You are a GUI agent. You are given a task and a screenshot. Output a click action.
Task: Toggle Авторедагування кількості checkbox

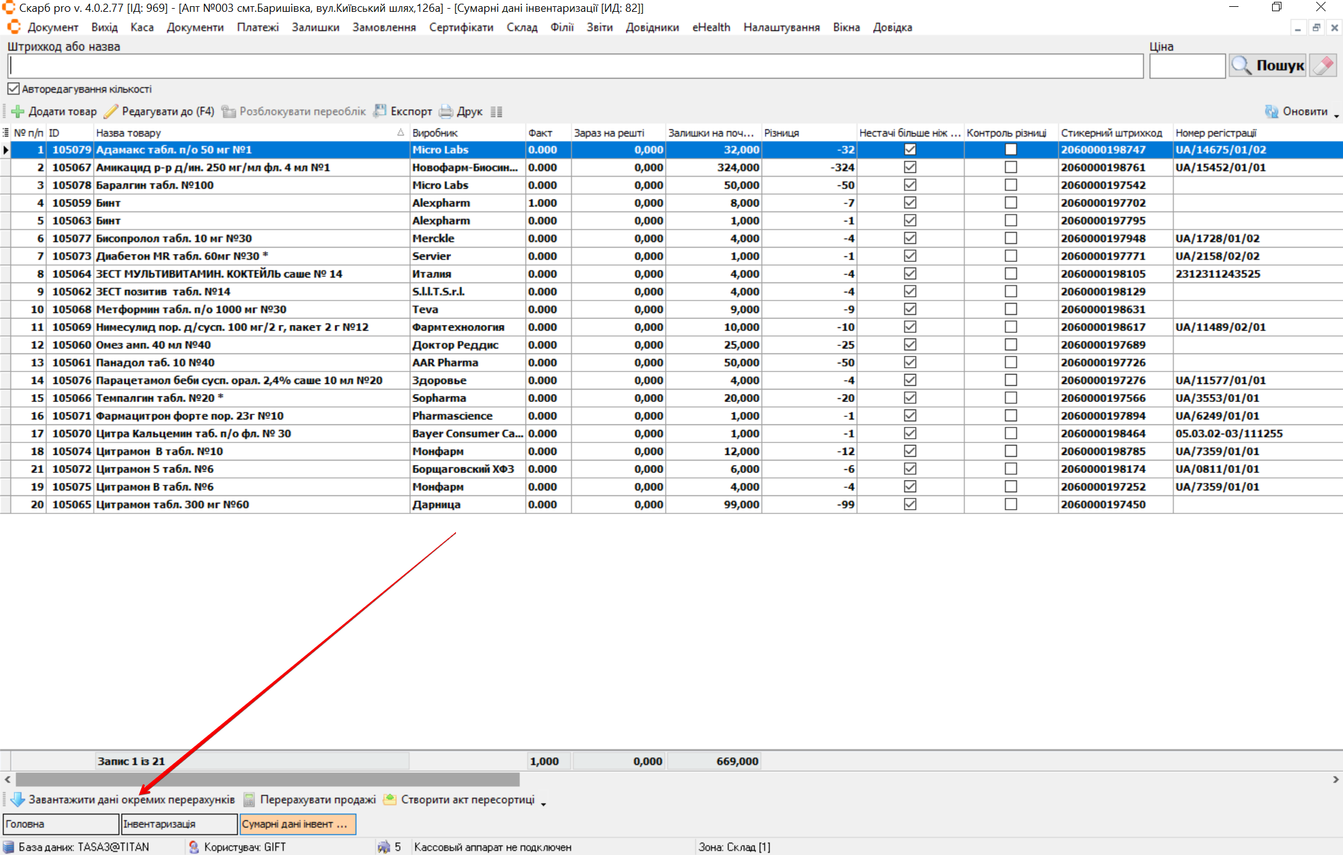click(x=14, y=89)
